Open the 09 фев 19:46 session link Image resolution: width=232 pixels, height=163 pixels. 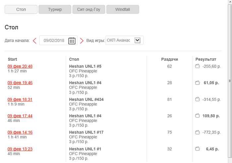[20, 83]
